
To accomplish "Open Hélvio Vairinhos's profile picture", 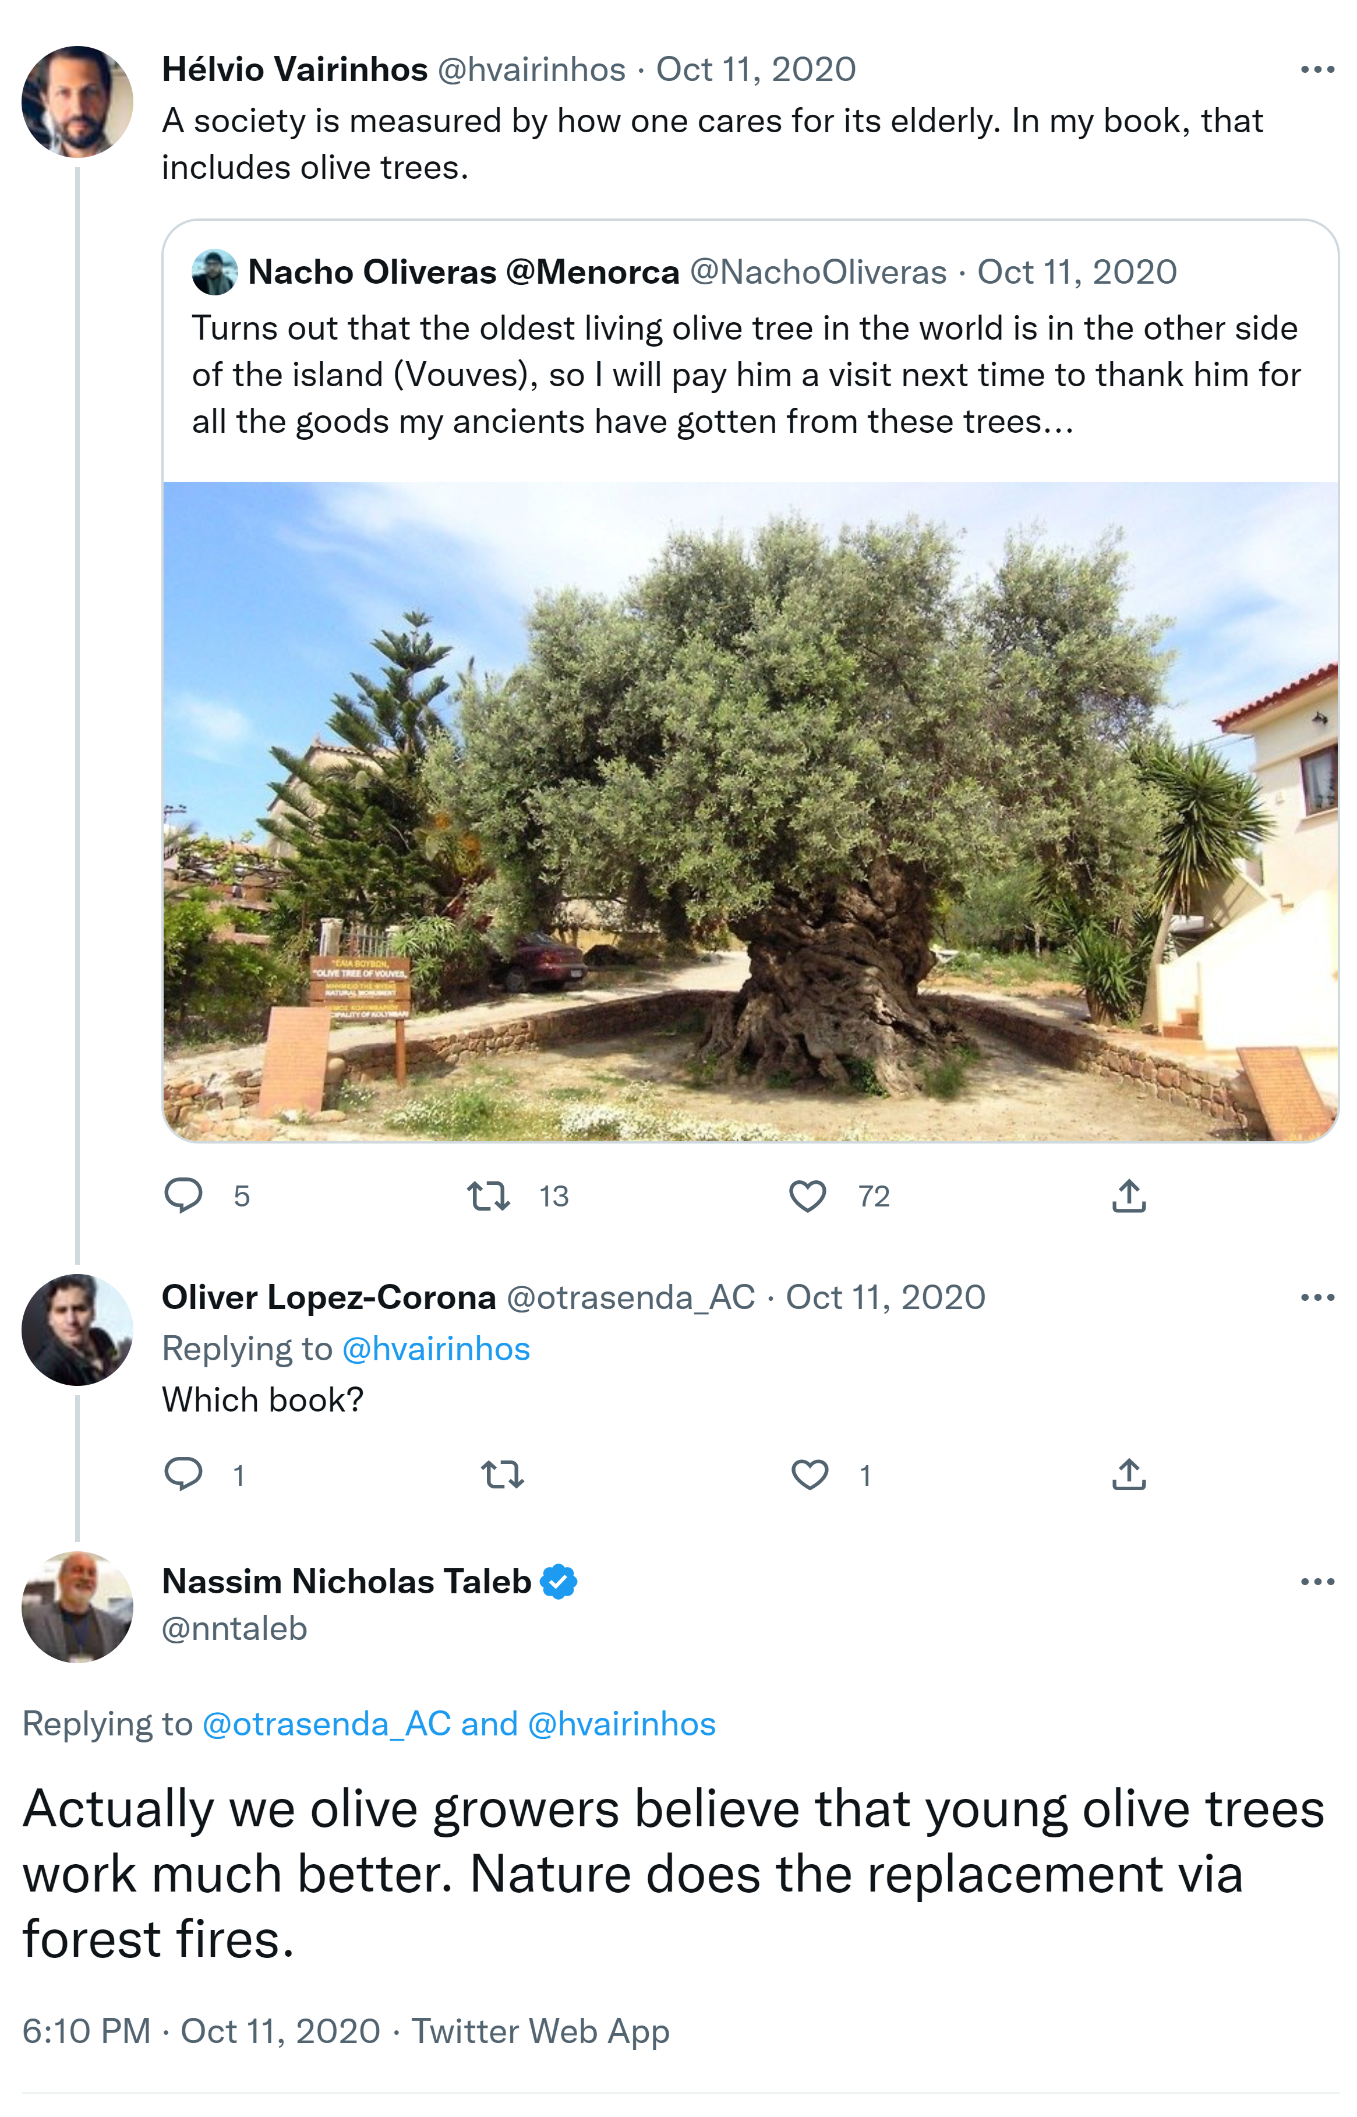I will (77, 101).
